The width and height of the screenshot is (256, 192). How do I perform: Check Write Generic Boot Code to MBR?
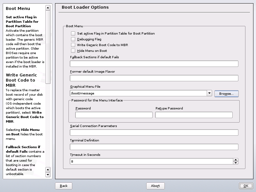(73, 45)
